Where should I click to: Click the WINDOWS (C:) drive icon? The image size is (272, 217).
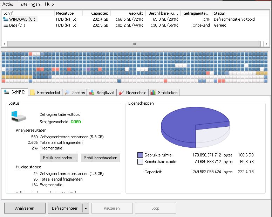[6, 20]
